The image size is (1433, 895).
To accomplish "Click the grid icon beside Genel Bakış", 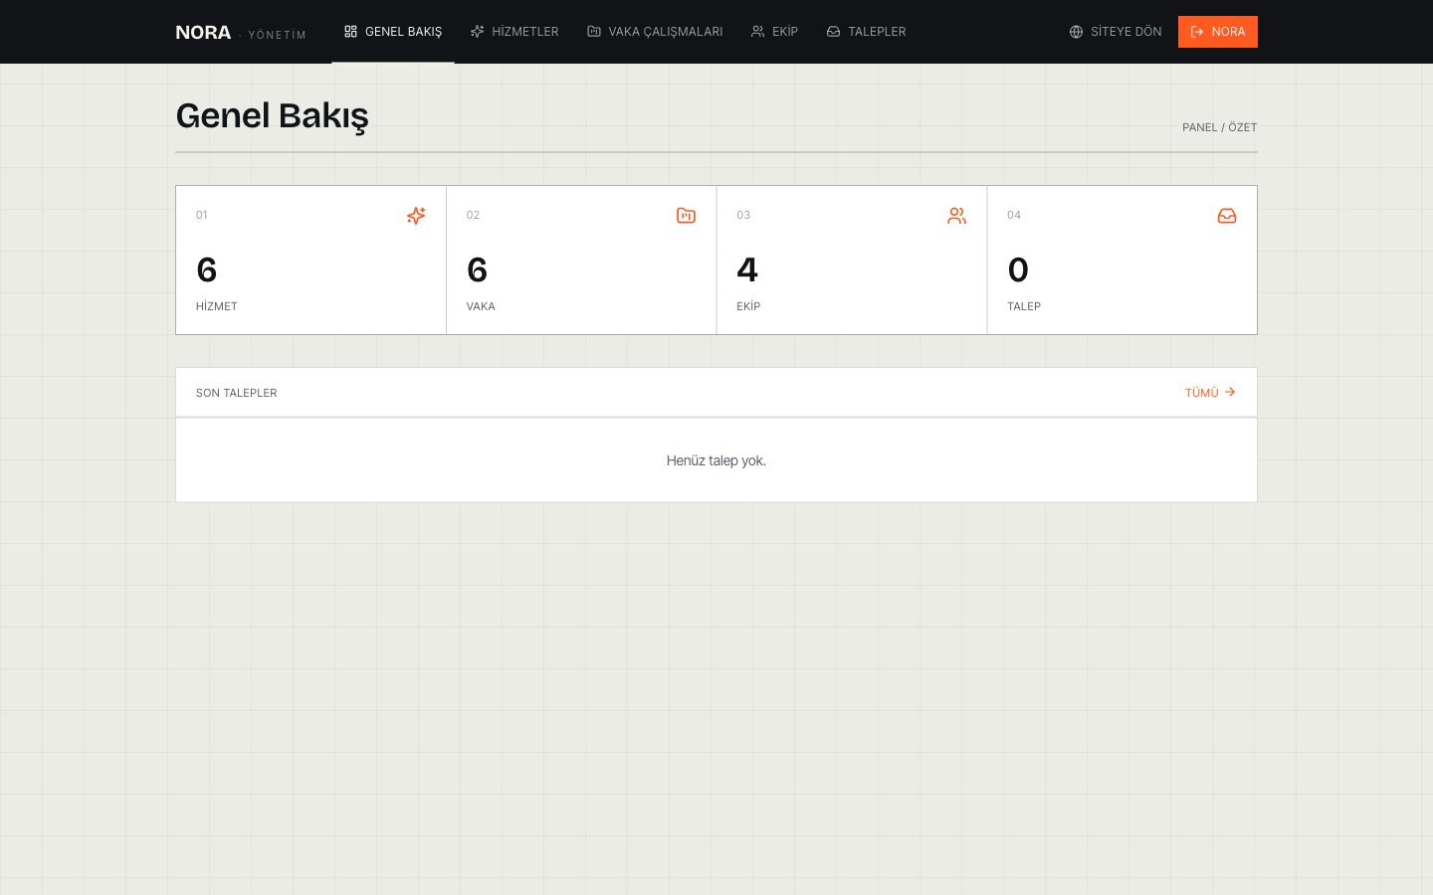I will pyautogui.click(x=350, y=32).
